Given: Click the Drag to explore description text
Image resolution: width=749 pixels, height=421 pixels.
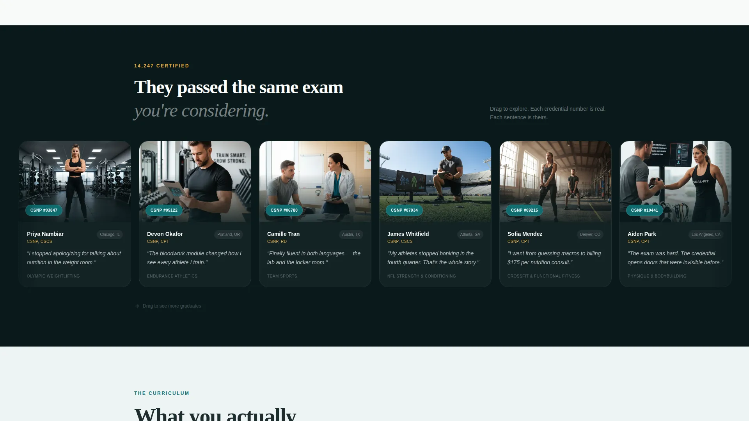Looking at the screenshot, I should click(x=548, y=113).
